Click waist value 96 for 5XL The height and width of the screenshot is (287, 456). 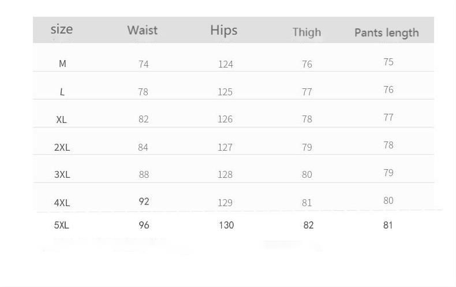(x=144, y=225)
